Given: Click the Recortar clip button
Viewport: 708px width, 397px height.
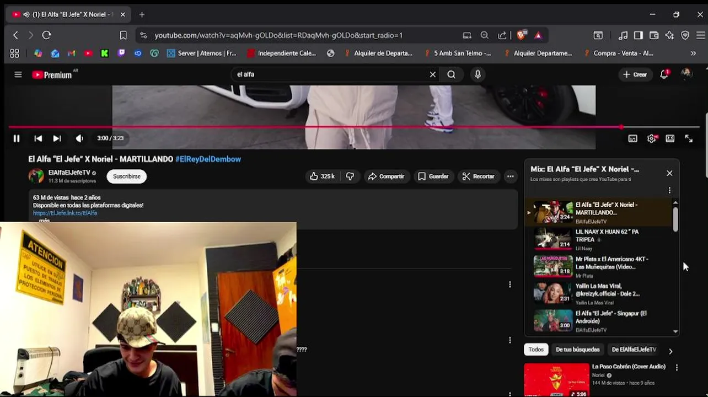Looking at the screenshot, I should coord(478,176).
